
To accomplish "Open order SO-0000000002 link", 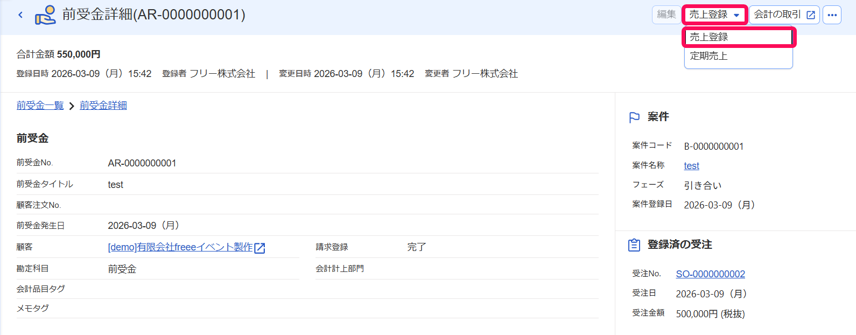I will pos(711,274).
